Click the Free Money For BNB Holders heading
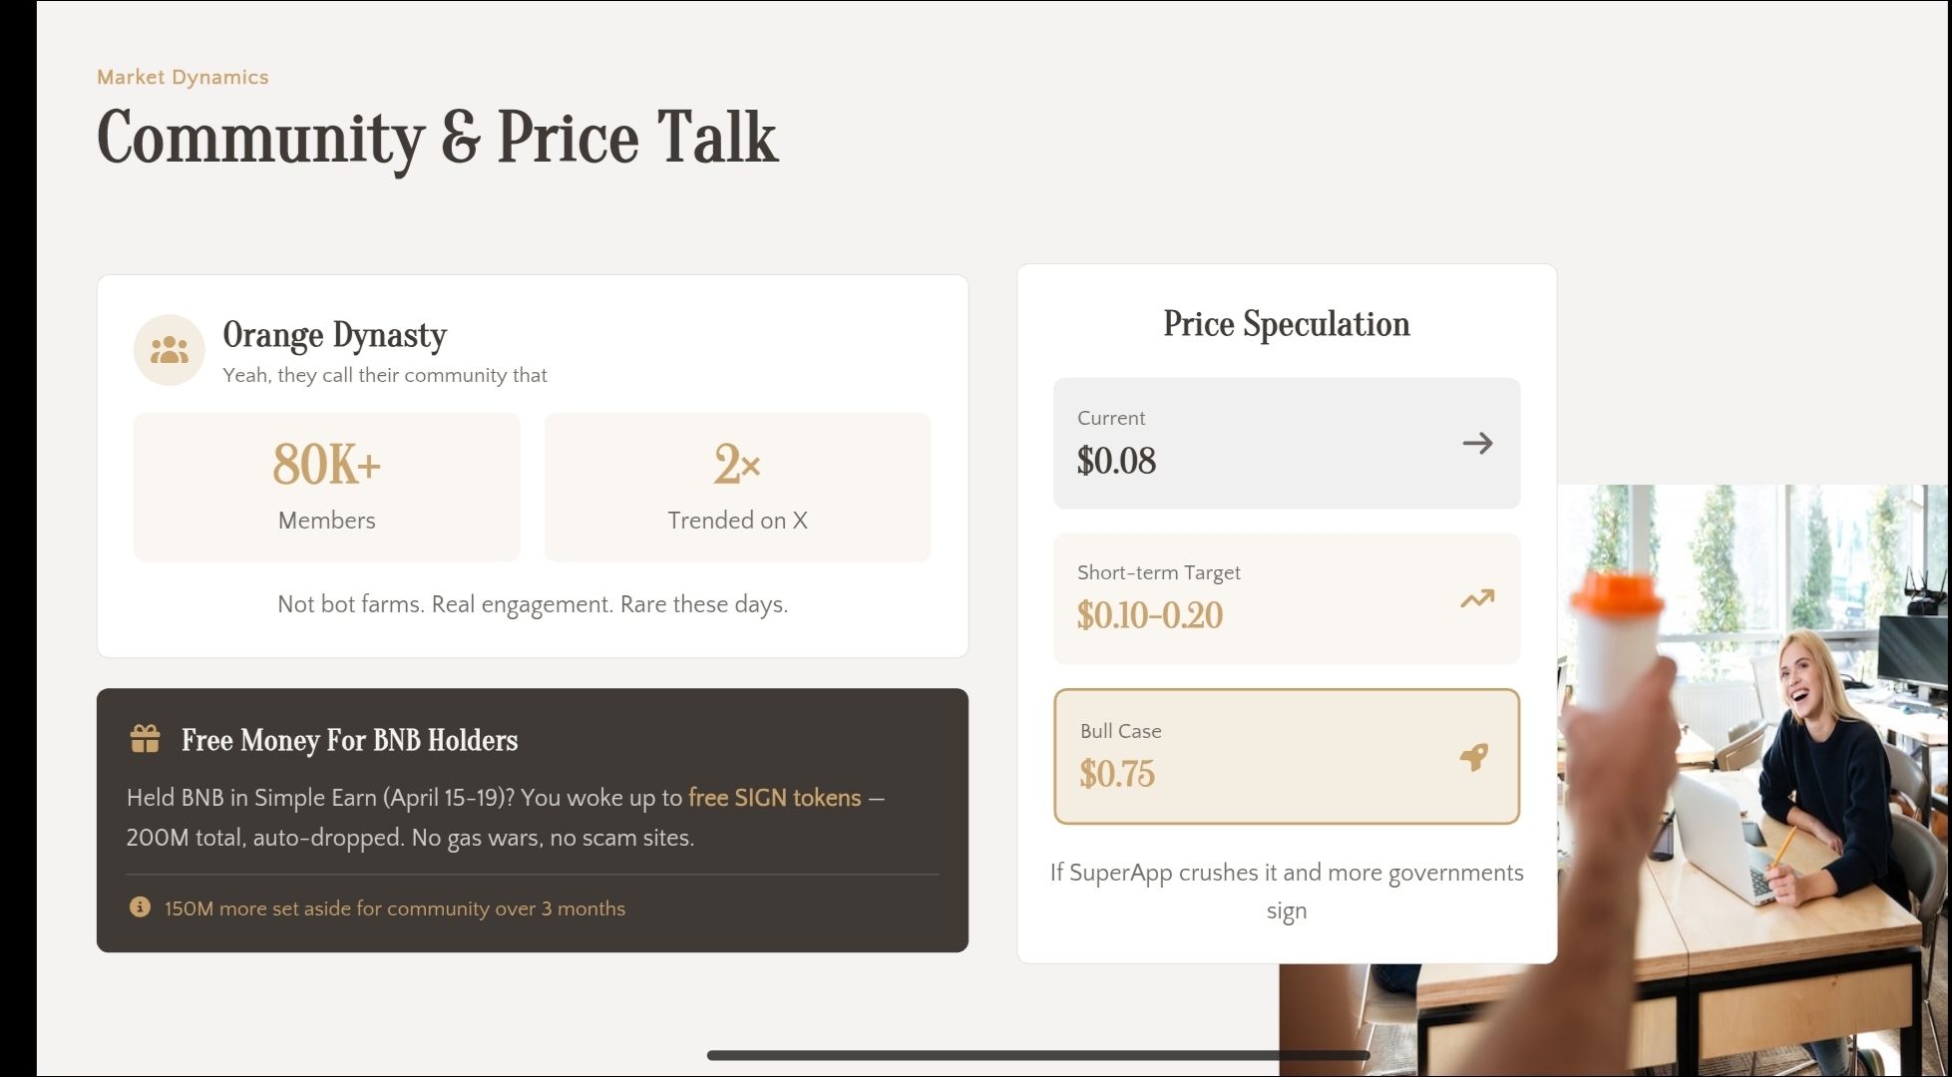The image size is (1952, 1077). (x=349, y=740)
